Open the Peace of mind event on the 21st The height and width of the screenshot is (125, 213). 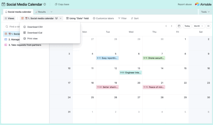point(154,87)
